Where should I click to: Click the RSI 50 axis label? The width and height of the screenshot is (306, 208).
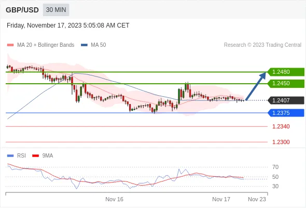275,177
